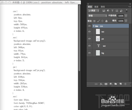Filter layers by text type icon
132x110 pixels.
click(x=112, y=11)
